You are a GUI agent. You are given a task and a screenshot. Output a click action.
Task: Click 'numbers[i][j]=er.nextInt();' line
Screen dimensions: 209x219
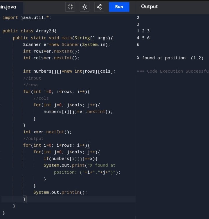78,112
